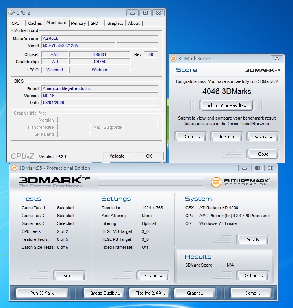Viewport: 293px width, 308px height.
Task: Open Graphs in 3DMark05
Action: pos(195,293)
